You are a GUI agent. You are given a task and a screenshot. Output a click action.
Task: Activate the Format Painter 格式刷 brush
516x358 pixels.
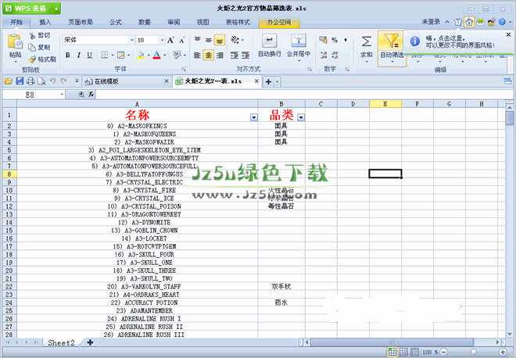pyautogui.click(x=32, y=59)
